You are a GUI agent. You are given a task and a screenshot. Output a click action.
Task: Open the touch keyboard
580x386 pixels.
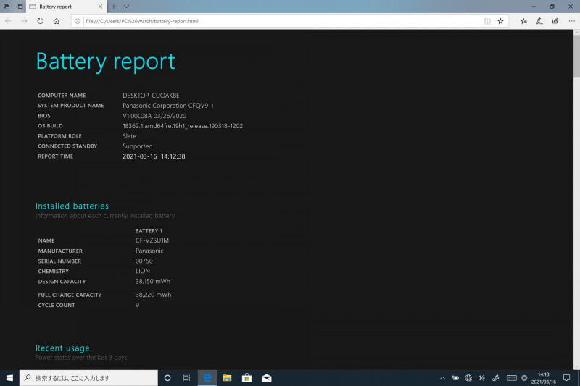512,378
